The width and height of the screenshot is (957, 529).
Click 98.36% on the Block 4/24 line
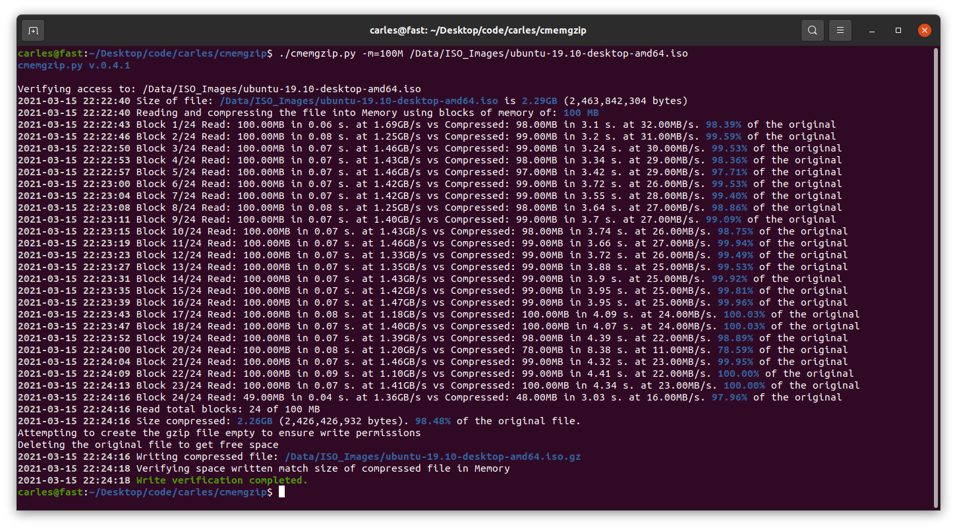click(729, 160)
